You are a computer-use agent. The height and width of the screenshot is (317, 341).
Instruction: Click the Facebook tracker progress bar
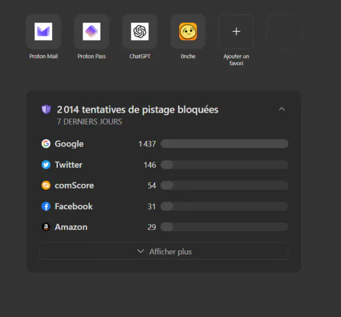tap(224, 206)
